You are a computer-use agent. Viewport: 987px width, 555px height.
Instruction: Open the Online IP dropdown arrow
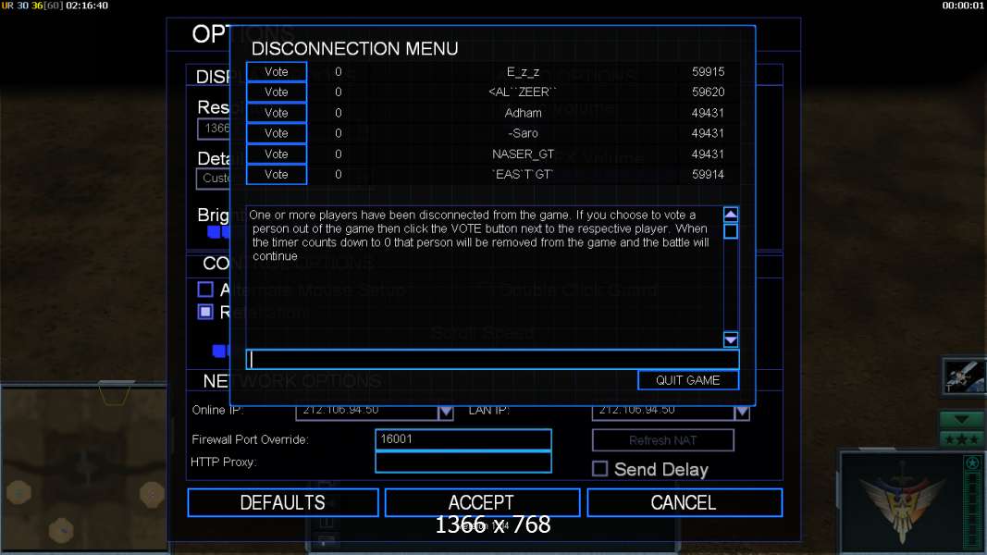(x=446, y=413)
